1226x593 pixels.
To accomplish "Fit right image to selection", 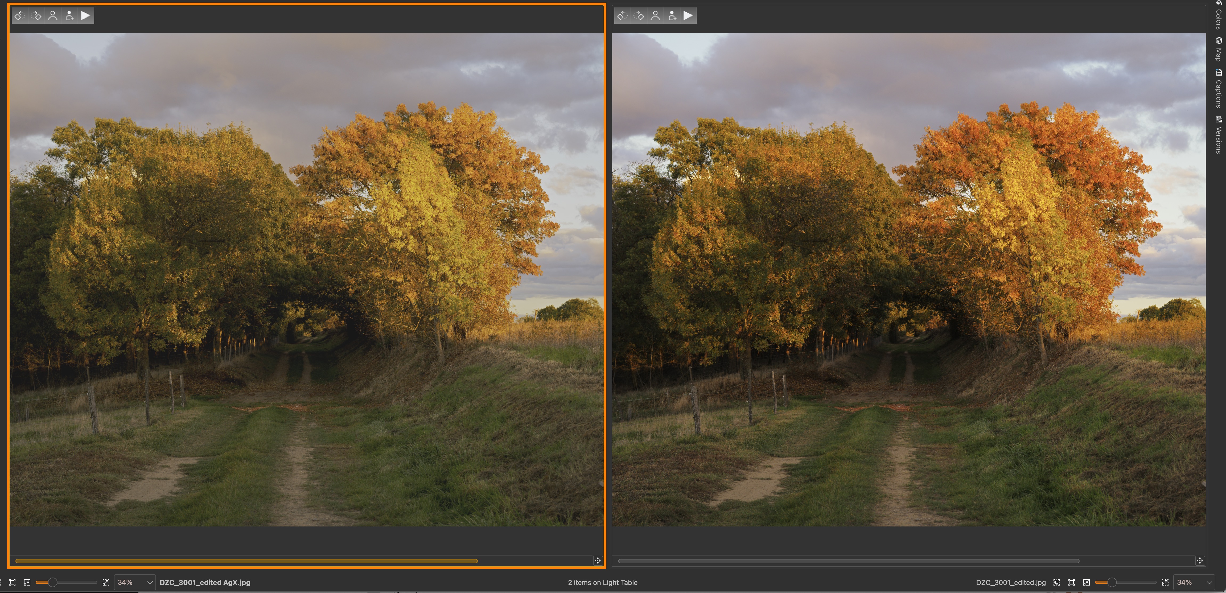I will 1056,582.
